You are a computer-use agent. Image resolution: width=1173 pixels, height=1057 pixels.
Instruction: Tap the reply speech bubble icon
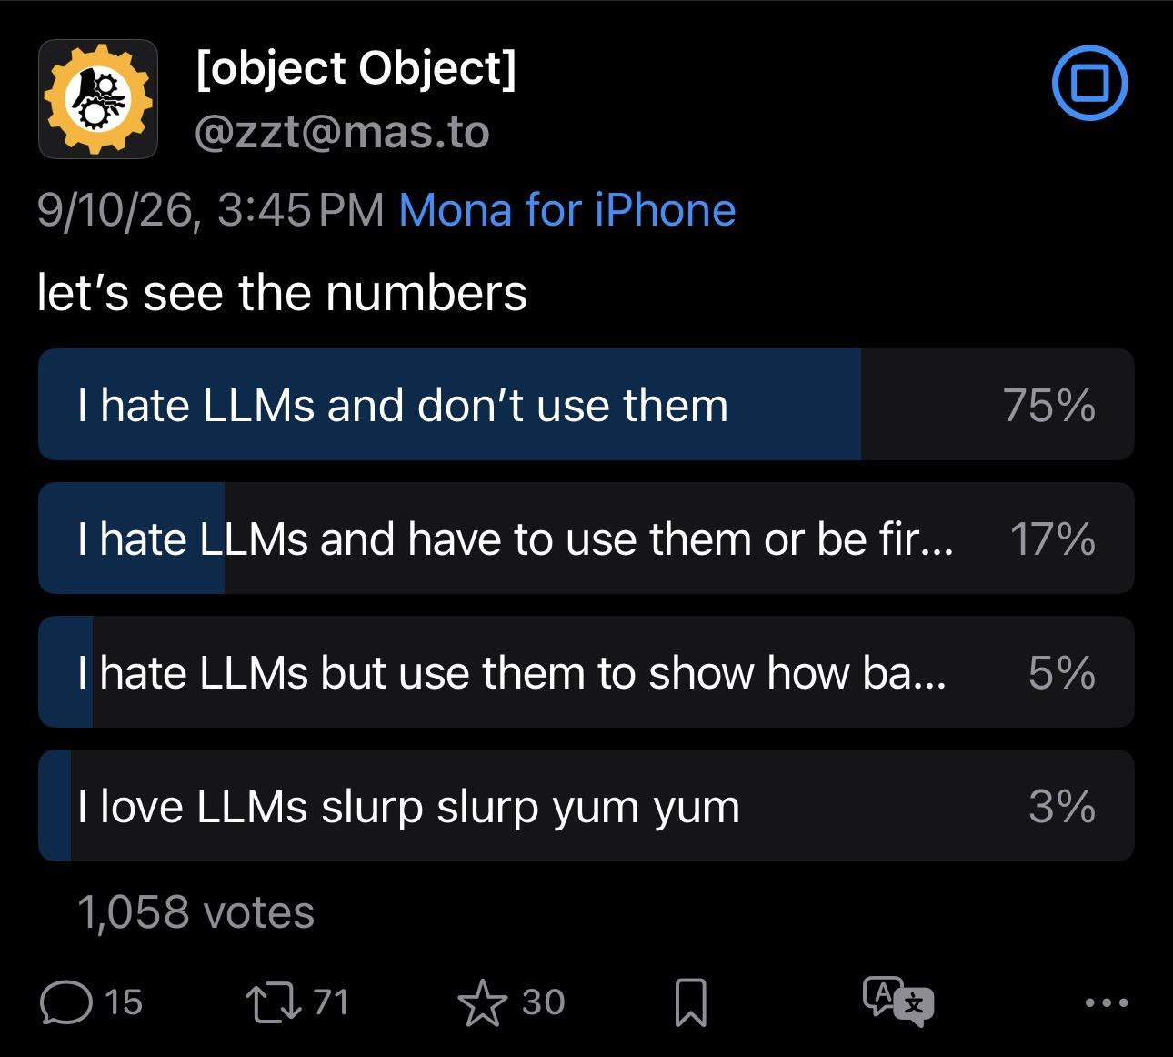66,1002
